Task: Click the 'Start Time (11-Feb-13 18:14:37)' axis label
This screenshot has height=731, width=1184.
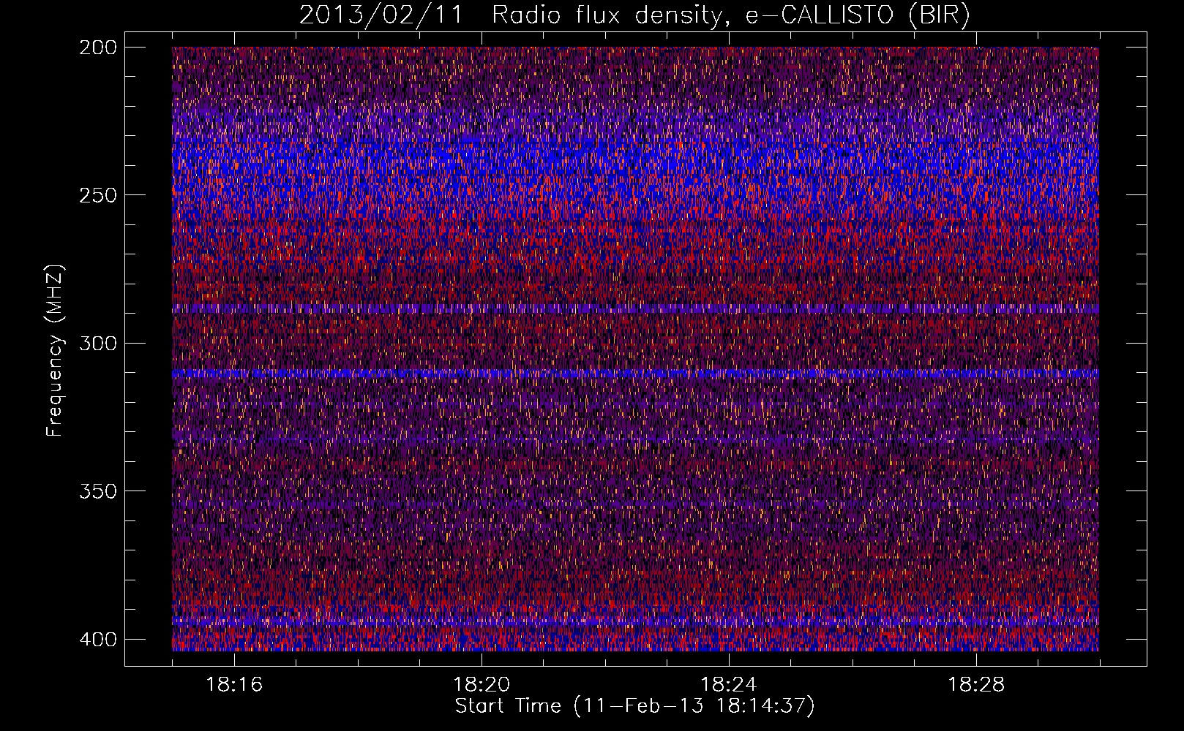Action: (x=634, y=706)
